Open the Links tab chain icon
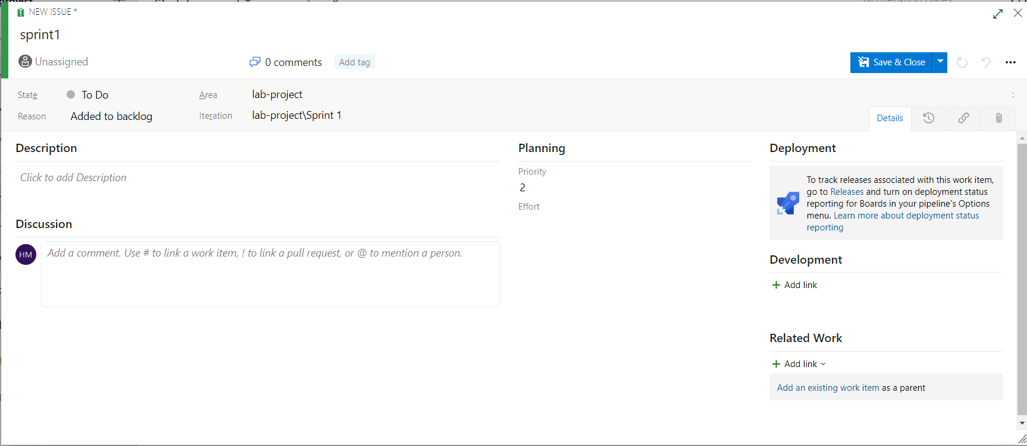 963,118
